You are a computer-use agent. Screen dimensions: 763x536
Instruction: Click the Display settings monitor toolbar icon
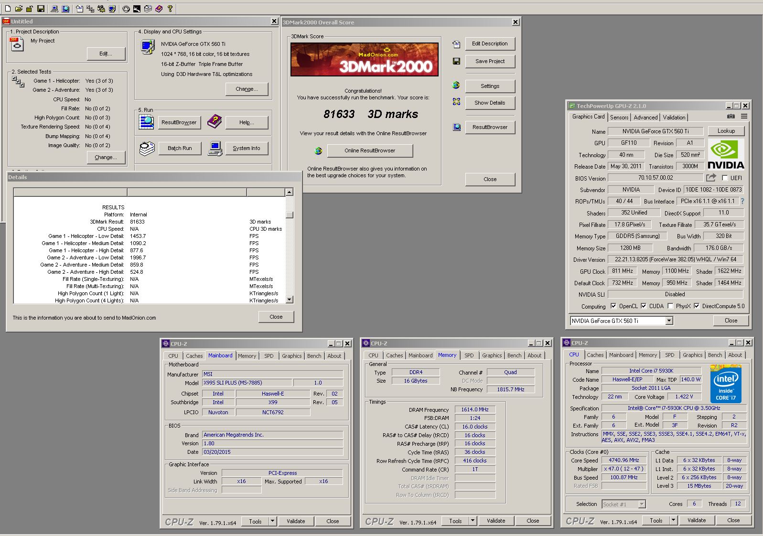pyautogui.click(x=112, y=9)
